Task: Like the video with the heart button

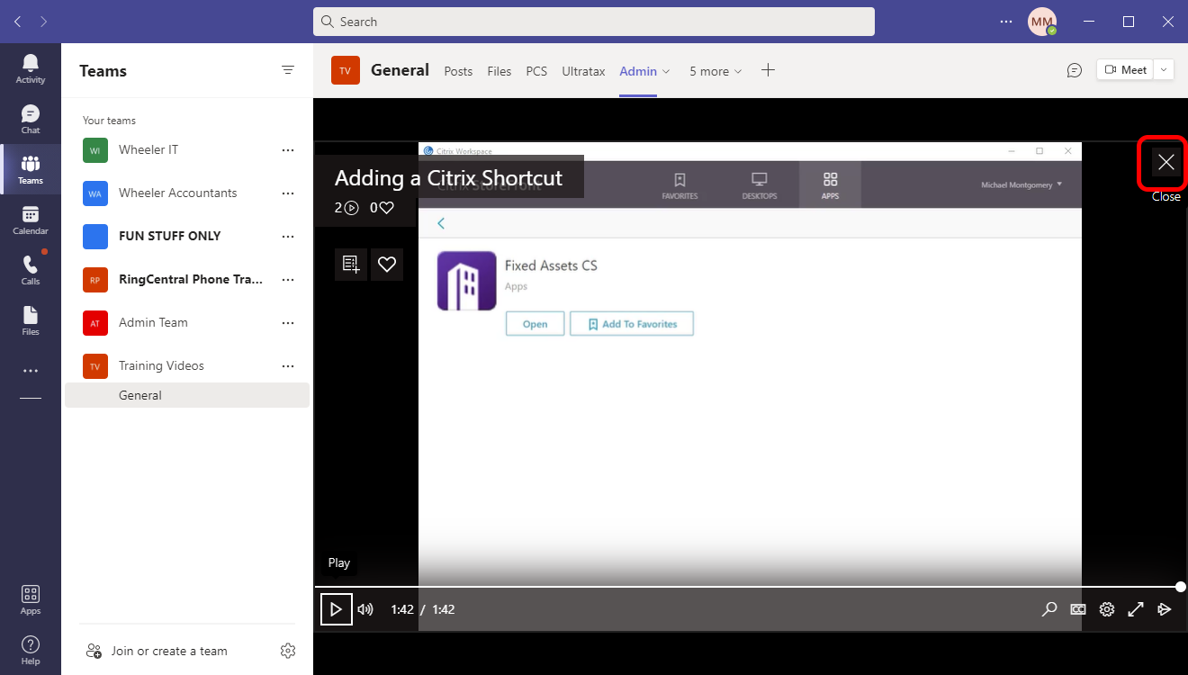Action: pos(387,265)
